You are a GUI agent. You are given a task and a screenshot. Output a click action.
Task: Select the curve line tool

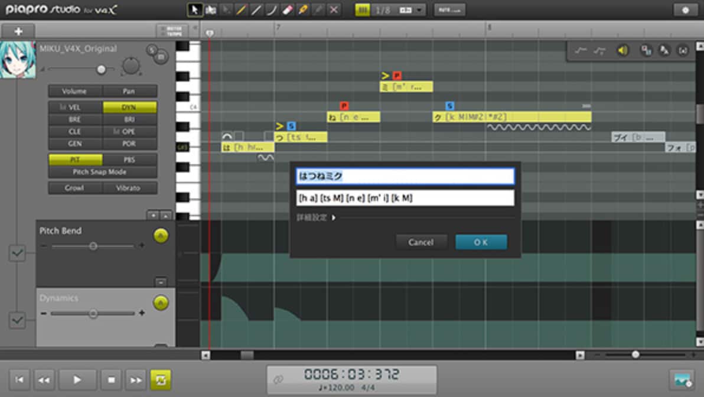[272, 10]
